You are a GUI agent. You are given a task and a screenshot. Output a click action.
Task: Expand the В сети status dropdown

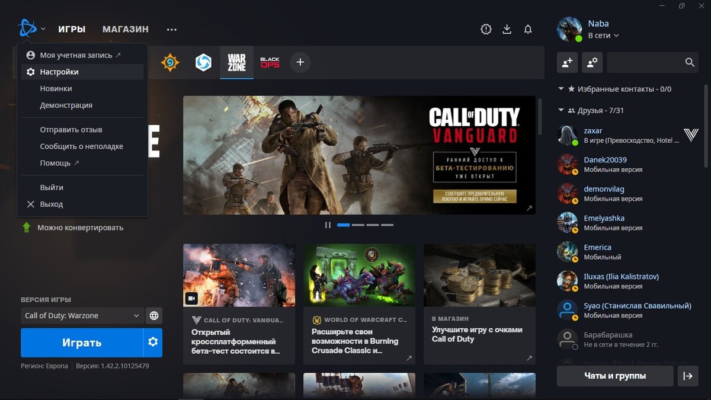pos(603,36)
